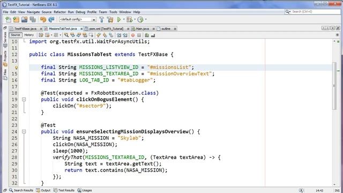Viewport: 343px width, 193px height.
Task: Select the Source view toggle
Action: (16, 35)
